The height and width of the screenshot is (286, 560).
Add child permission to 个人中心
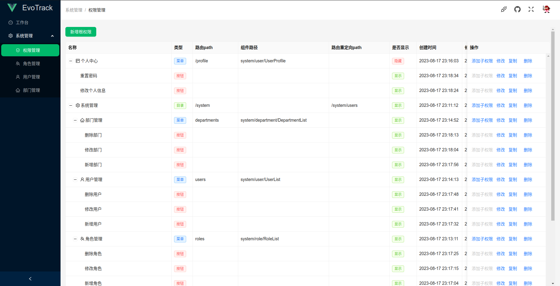[482, 61]
